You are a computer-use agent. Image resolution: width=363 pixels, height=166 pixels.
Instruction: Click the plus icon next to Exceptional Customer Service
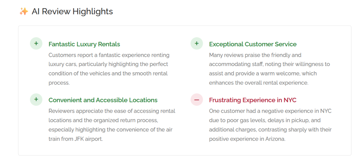pyautogui.click(x=197, y=44)
